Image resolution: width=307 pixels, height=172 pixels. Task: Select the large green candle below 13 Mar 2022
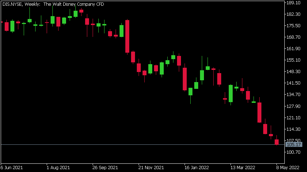[x=231, y=94]
